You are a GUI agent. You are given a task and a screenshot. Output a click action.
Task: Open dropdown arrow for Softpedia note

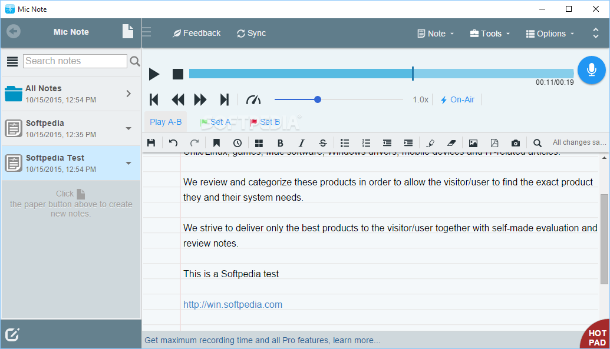pyautogui.click(x=128, y=129)
